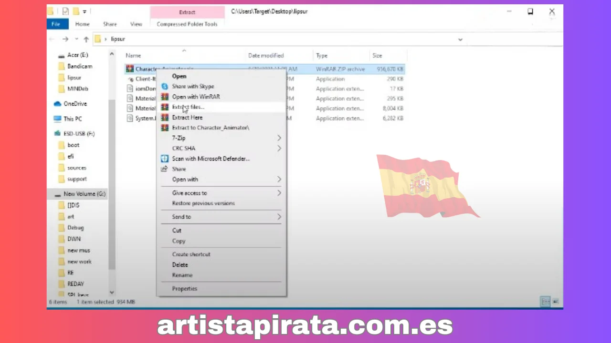This screenshot has height=343, width=611.
Task: Click the breadcrumb chevron before lipsur
Action: (105, 39)
